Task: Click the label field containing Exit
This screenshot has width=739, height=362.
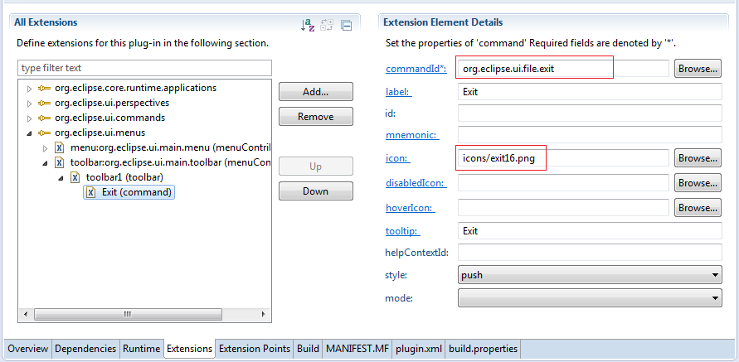Action: (x=590, y=91)
